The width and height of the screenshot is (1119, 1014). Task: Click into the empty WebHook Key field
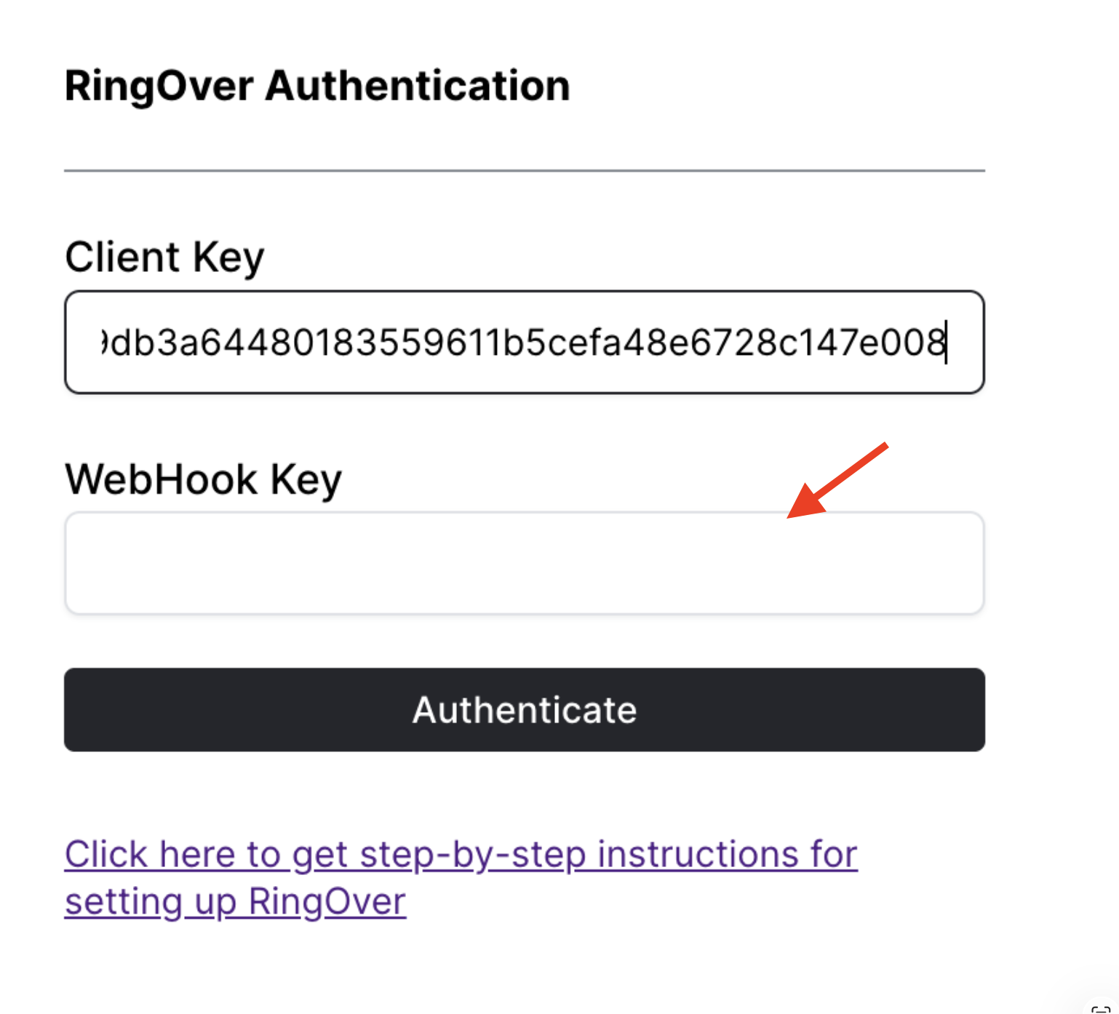pyautogui.click(x=524, y=564)
